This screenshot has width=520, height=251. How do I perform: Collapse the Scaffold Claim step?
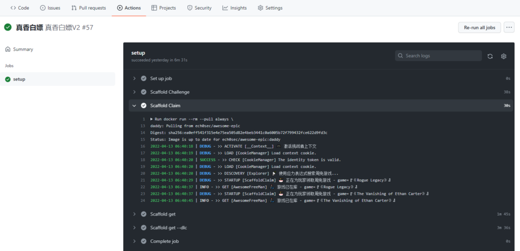[x=134, y=105]
